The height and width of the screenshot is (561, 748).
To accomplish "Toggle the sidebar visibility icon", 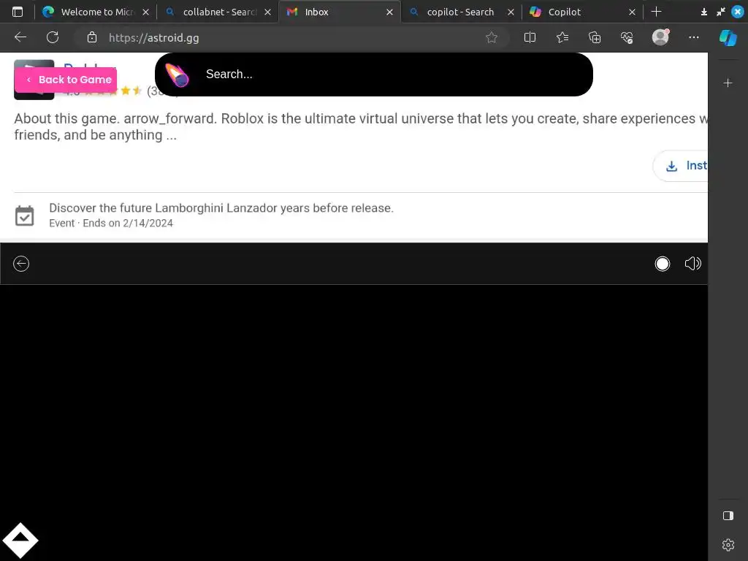I will (x=728, y=516).
